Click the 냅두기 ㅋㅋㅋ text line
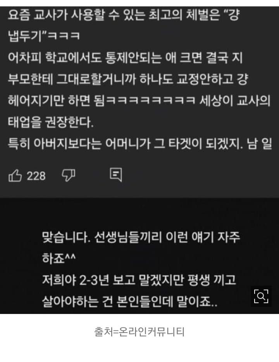This screenshot has height=362, width=279. tap(44, 36)
